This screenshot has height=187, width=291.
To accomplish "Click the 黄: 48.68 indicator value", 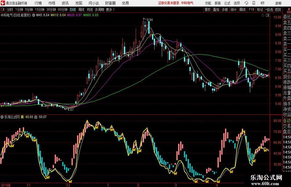I will click(27, 117).
